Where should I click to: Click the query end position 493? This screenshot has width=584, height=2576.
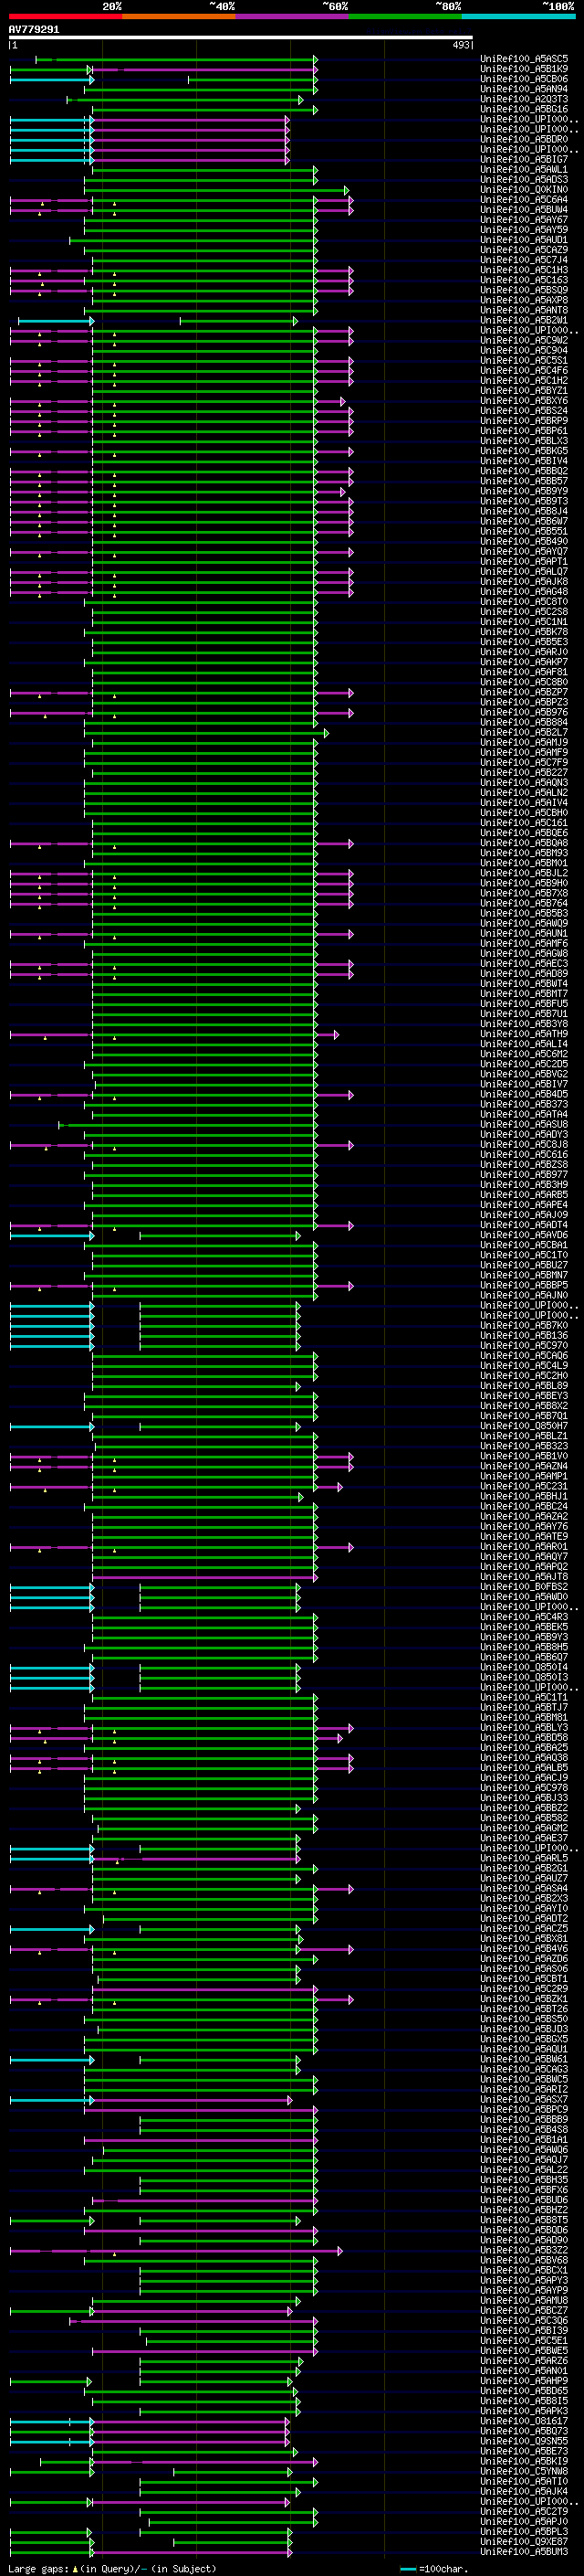[460, 45]
